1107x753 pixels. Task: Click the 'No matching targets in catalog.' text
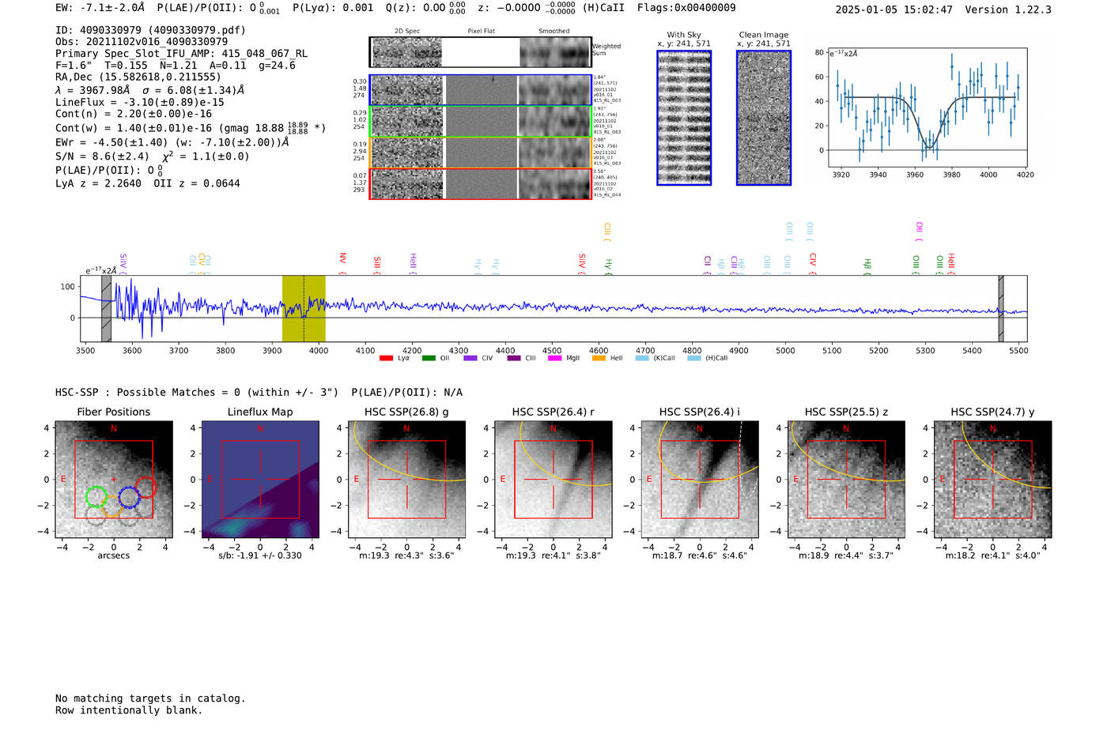150,698
